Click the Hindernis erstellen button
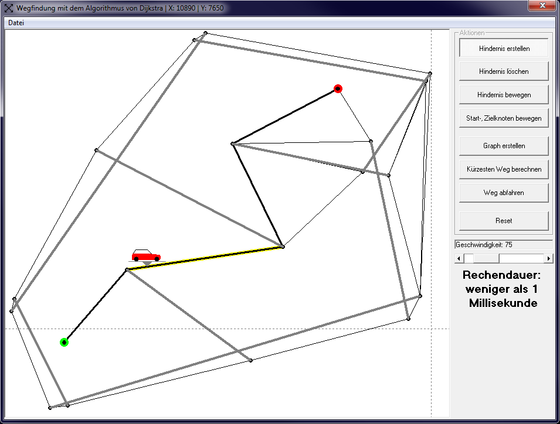 (504, 48)
